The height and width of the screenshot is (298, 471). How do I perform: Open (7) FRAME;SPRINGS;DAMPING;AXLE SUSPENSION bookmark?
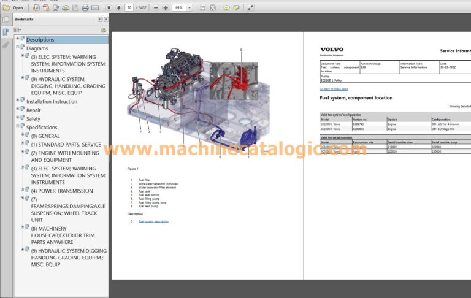click(68, 210)
